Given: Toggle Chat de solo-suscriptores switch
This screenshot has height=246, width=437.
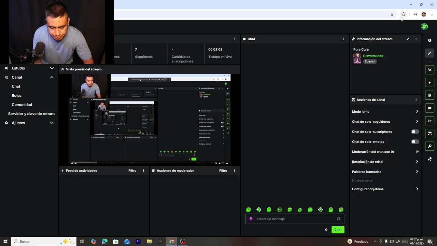Looking at the screenshot, I should click(415, 132).
